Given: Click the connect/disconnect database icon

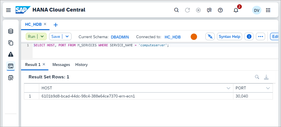Looking at the screenshot, I should click(210, 36).
